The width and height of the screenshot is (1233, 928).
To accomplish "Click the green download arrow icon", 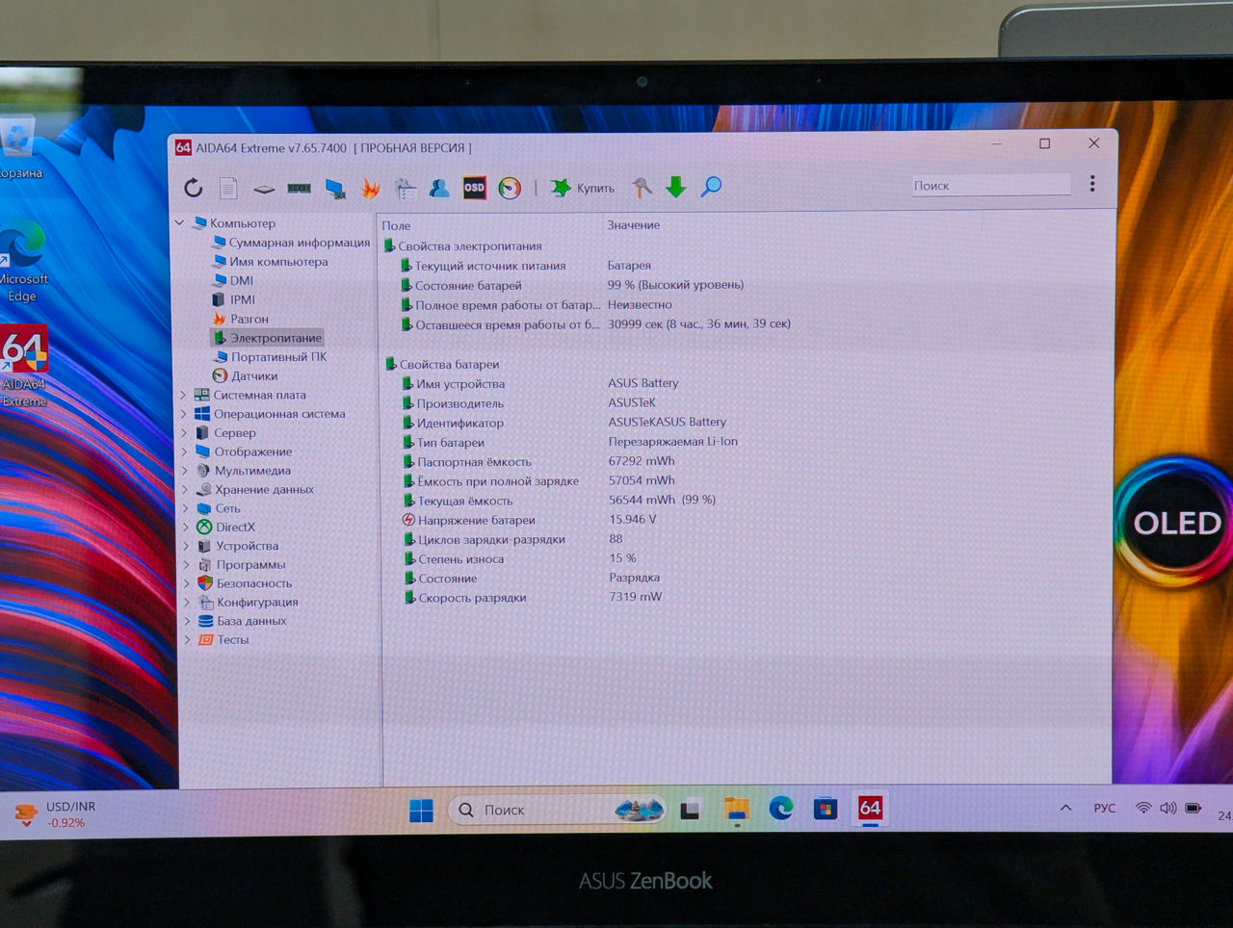I will 676,187.
